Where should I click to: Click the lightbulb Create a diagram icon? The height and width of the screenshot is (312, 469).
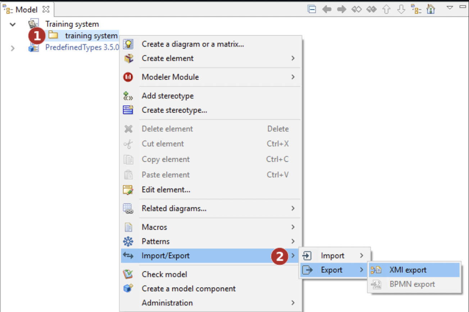(128, 44)
